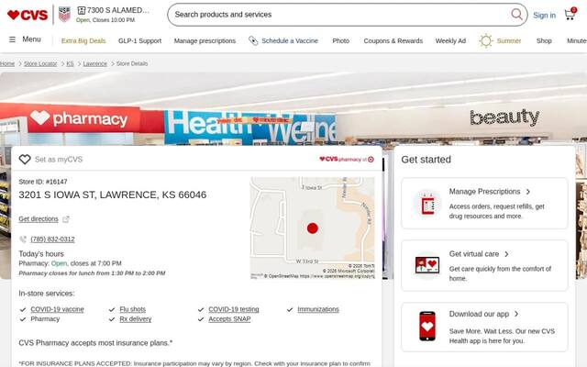Click the red store marker on the map
Image resolution: width=587 pixels, height=367 pixels.
point(313,228)
